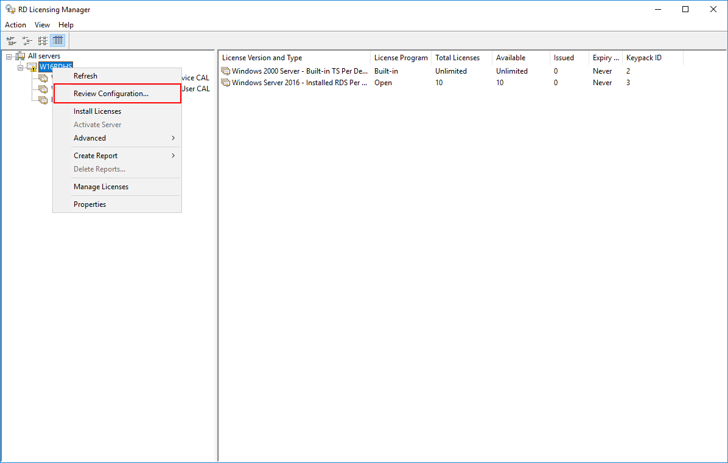Select the tree node ending in "User CAL"
Viewport: 728px width, 463px height.
[195, 89]
